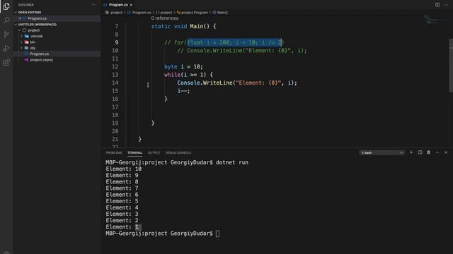Click the project.Program class breadcrumb
The image size is (453, 254).
coord(193,13)
